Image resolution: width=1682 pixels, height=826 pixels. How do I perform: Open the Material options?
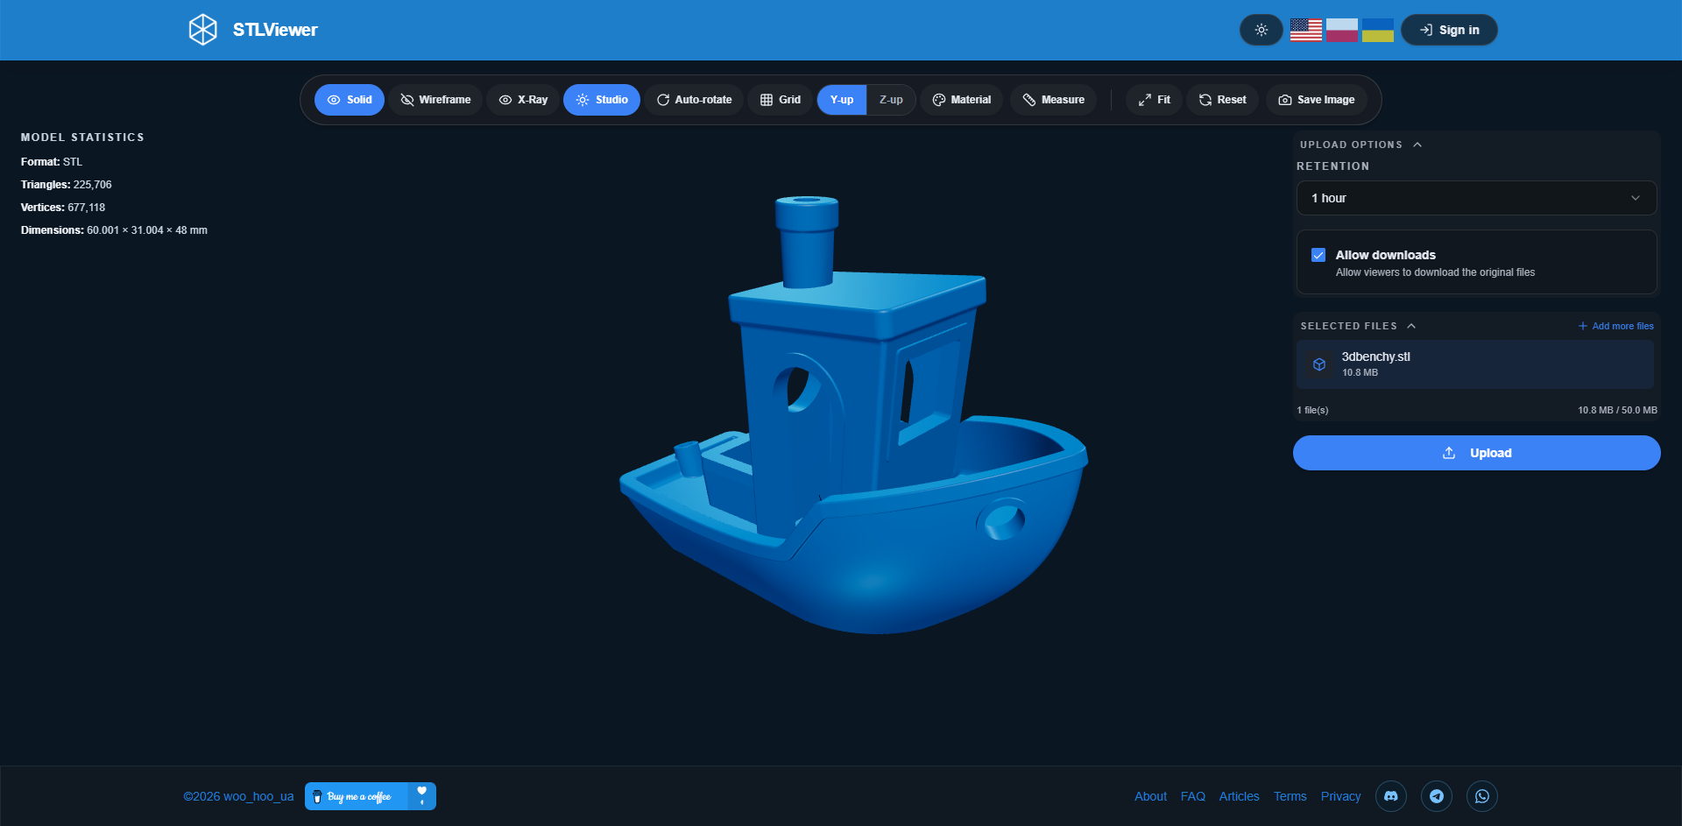[x=961, y=100]
